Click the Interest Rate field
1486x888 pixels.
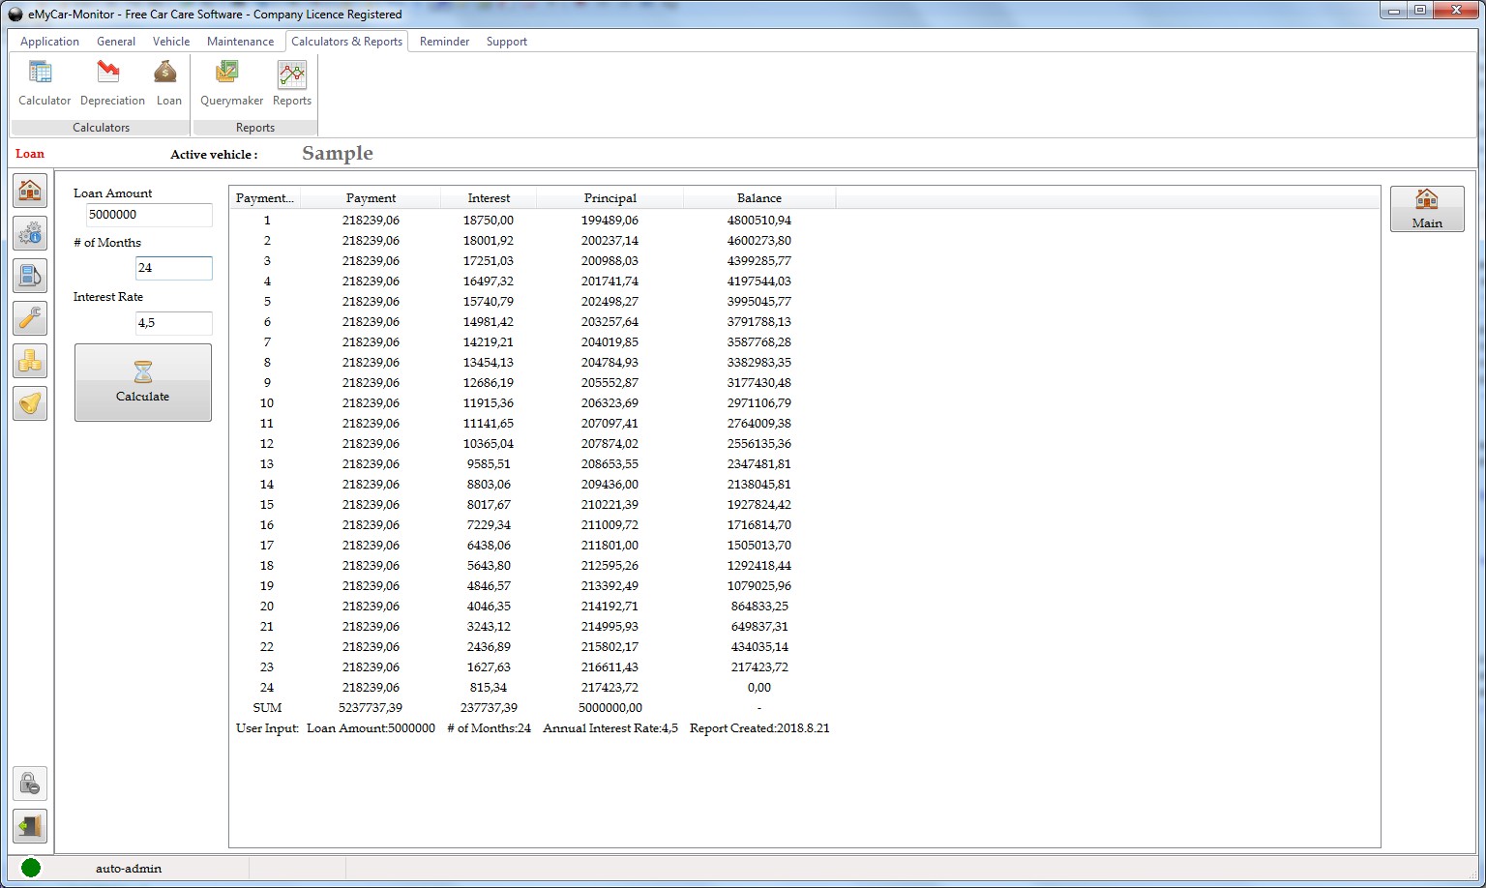173,323
